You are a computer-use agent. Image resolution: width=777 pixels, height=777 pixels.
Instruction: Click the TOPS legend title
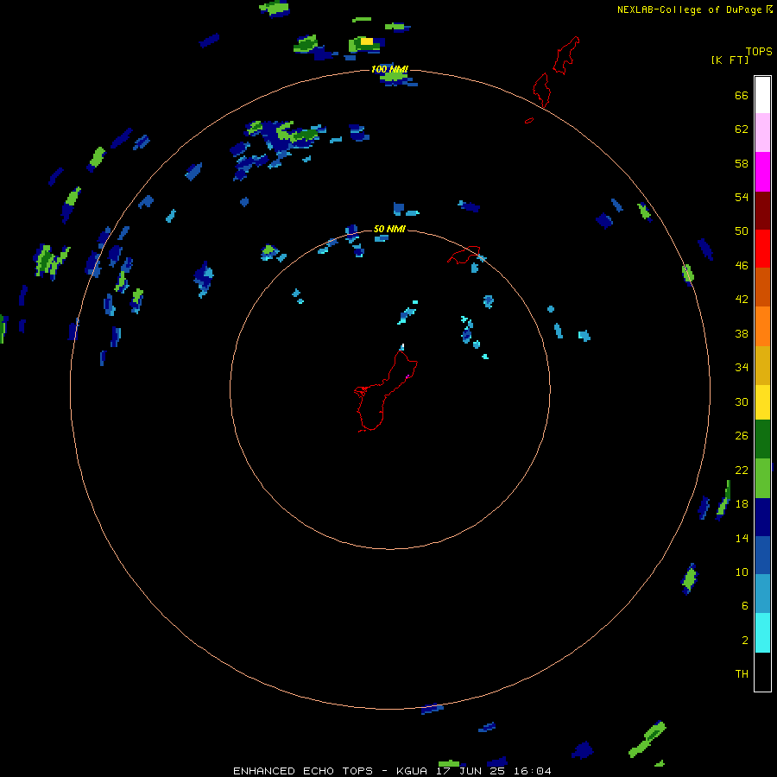point(759,51)
